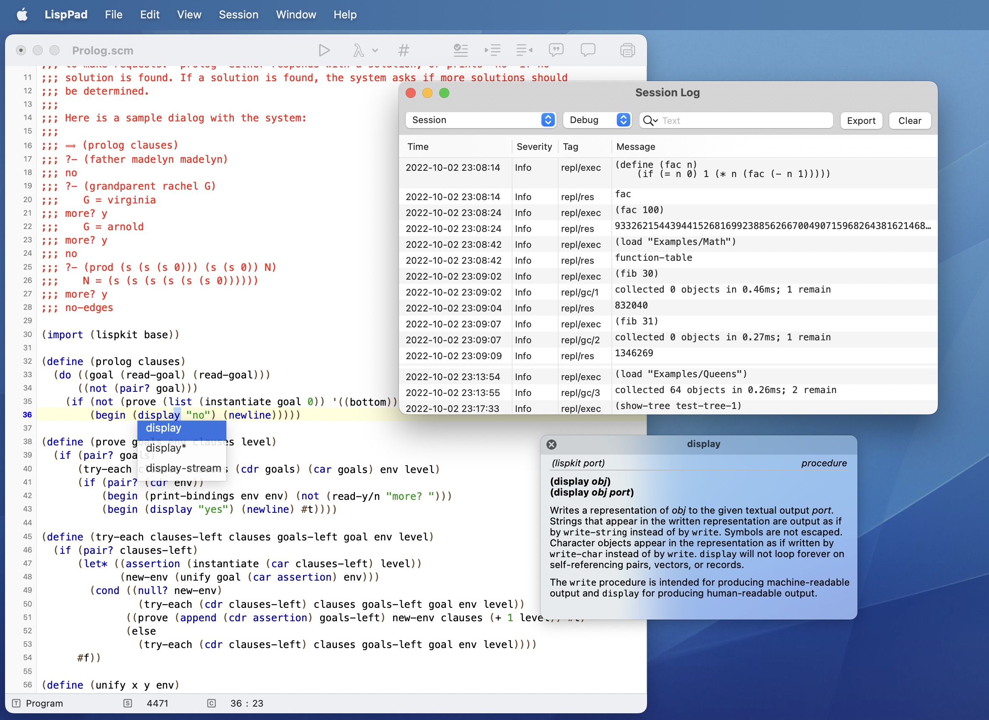Select the log row 'function-table'
Image resolution: width=989 pixels, height=720 pixels.
tap(668, 260)
